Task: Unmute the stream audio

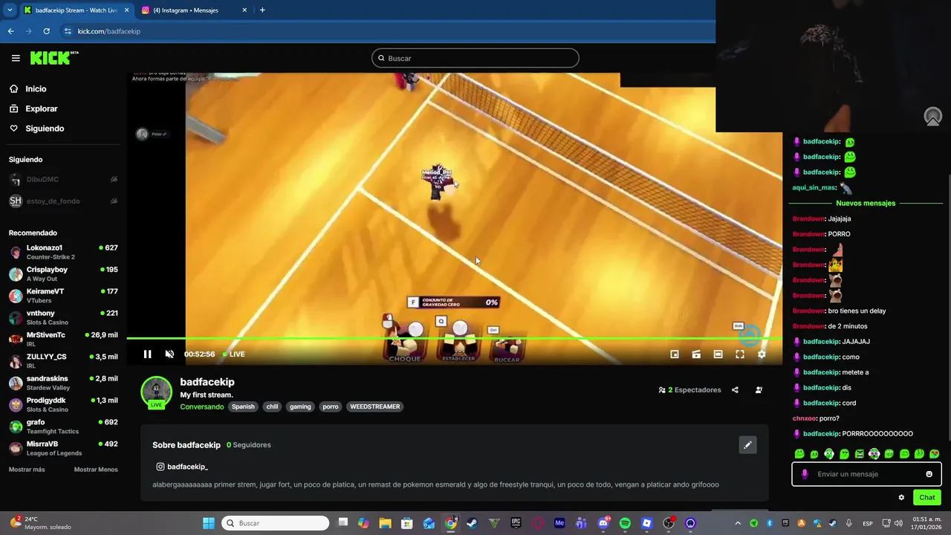Action: [169, 354]
